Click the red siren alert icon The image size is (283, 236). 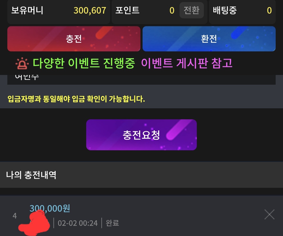pos(22,63)
